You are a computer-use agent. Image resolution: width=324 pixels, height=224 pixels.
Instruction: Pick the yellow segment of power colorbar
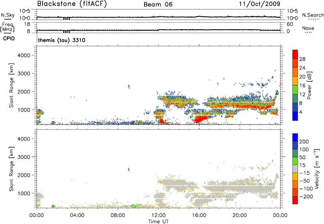click(295, 81)
